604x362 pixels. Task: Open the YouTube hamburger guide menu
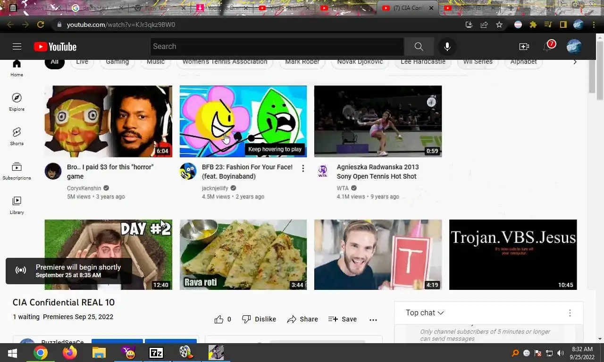pyautogui.click(x=17, y=46)
